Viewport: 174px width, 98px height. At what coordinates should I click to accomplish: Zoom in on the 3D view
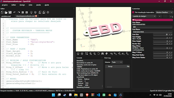click(x=91, y=54)
